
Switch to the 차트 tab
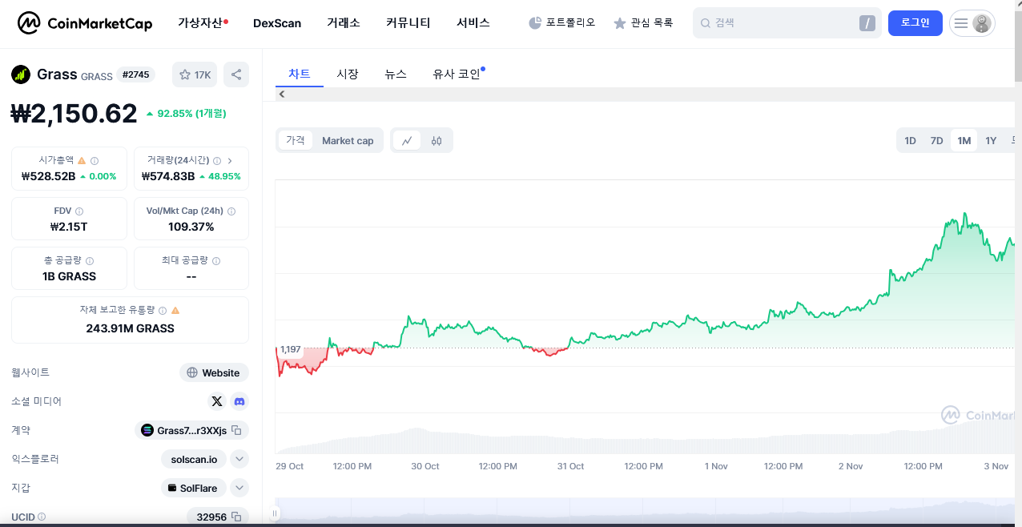pyautogui.click(x=300, y=74)
